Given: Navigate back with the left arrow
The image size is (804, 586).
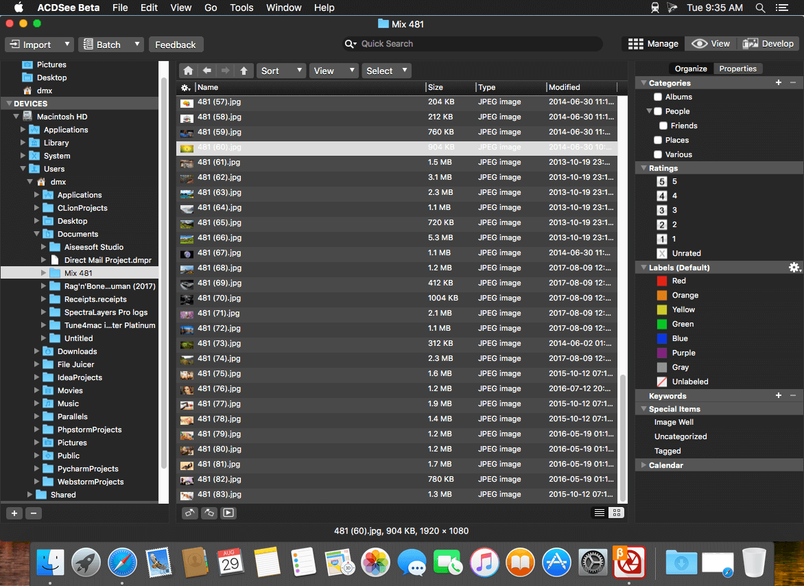Looking at the screenshot, I should pos(207,71).
